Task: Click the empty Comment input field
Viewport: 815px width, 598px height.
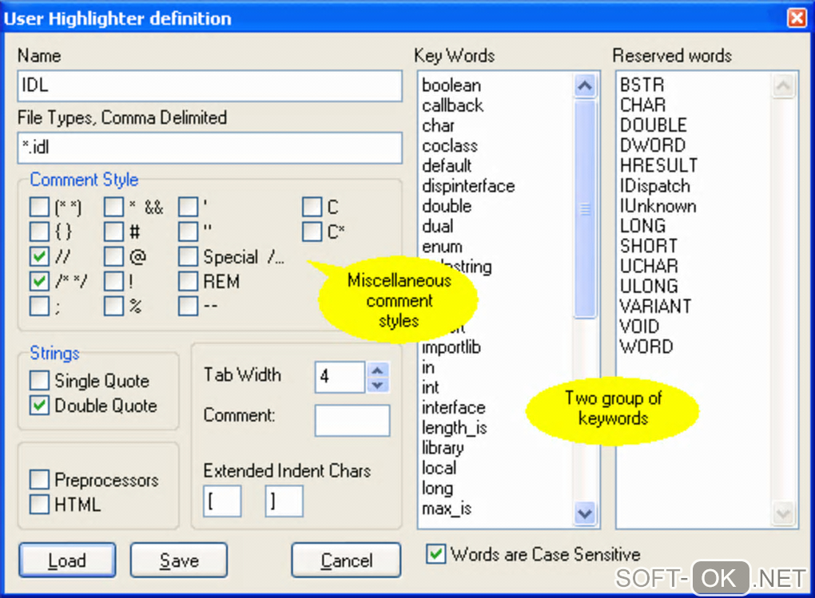Action: 352,420
